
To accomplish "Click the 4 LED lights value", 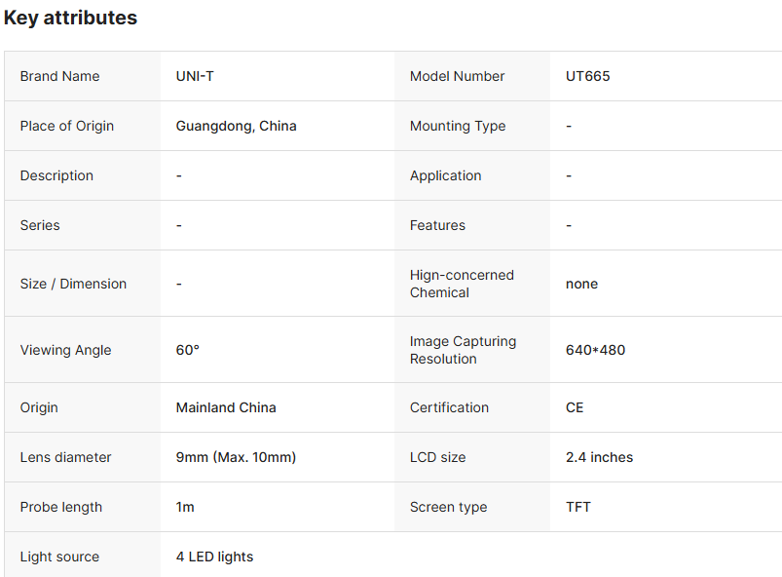I will click(x=214, y=557).
